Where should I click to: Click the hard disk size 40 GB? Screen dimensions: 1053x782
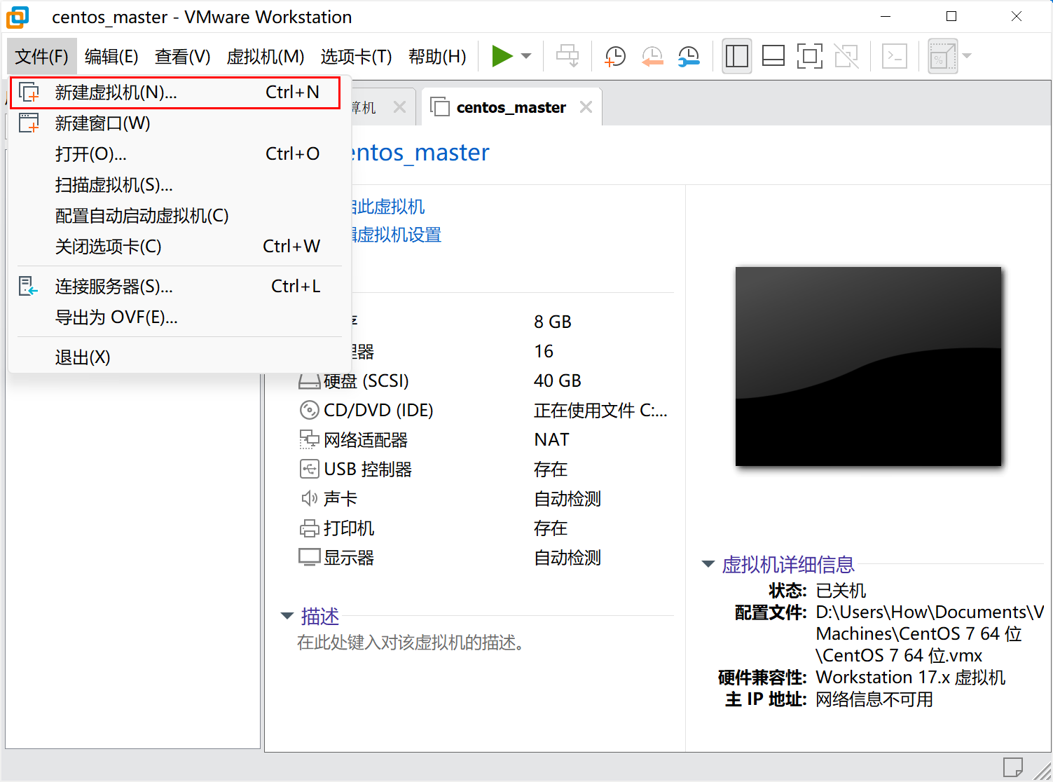tap(558, 380)
